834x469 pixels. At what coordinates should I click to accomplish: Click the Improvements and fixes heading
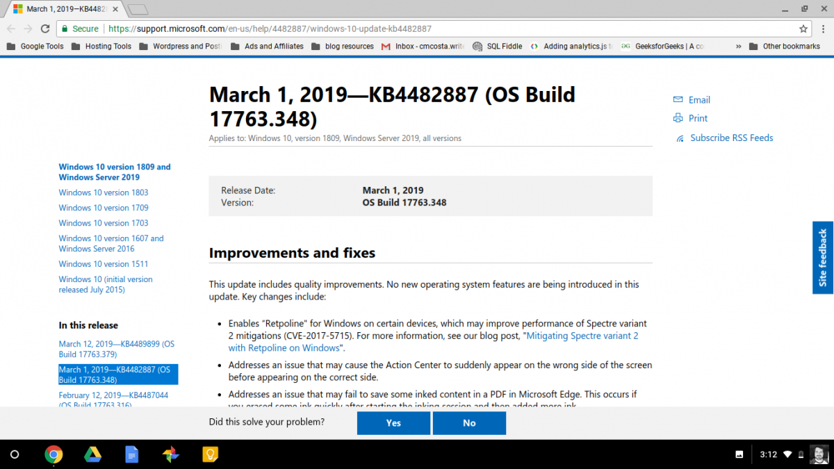(292, 253)
